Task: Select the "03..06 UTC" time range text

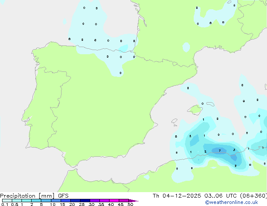Action: (x=220, y=196)
